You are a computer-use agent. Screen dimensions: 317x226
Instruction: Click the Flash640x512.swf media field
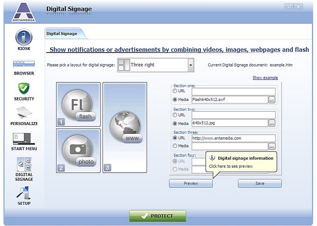[230, 100]
